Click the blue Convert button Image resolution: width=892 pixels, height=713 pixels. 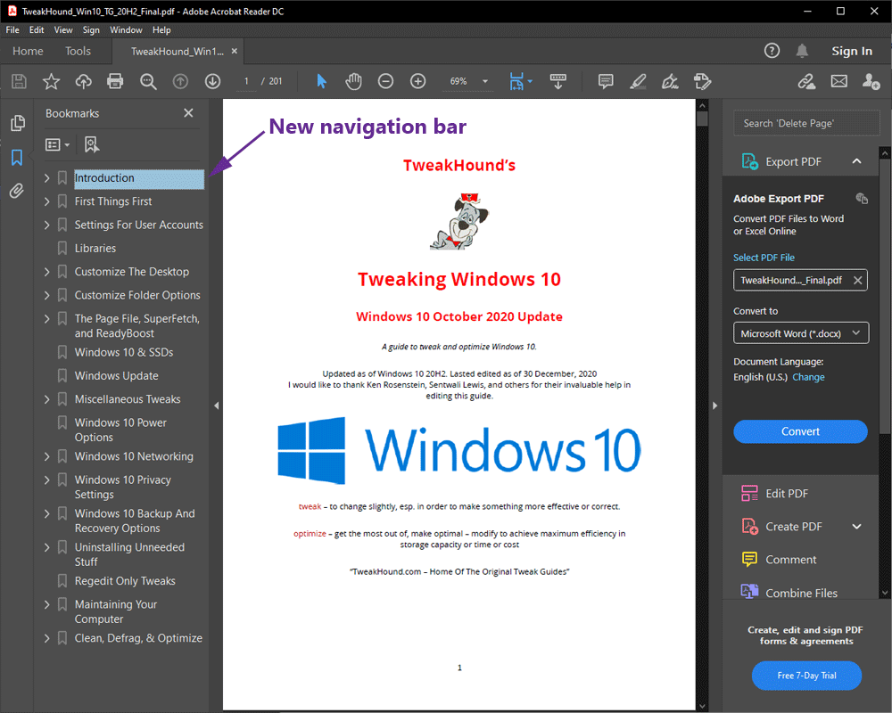[x=800, y=431]
